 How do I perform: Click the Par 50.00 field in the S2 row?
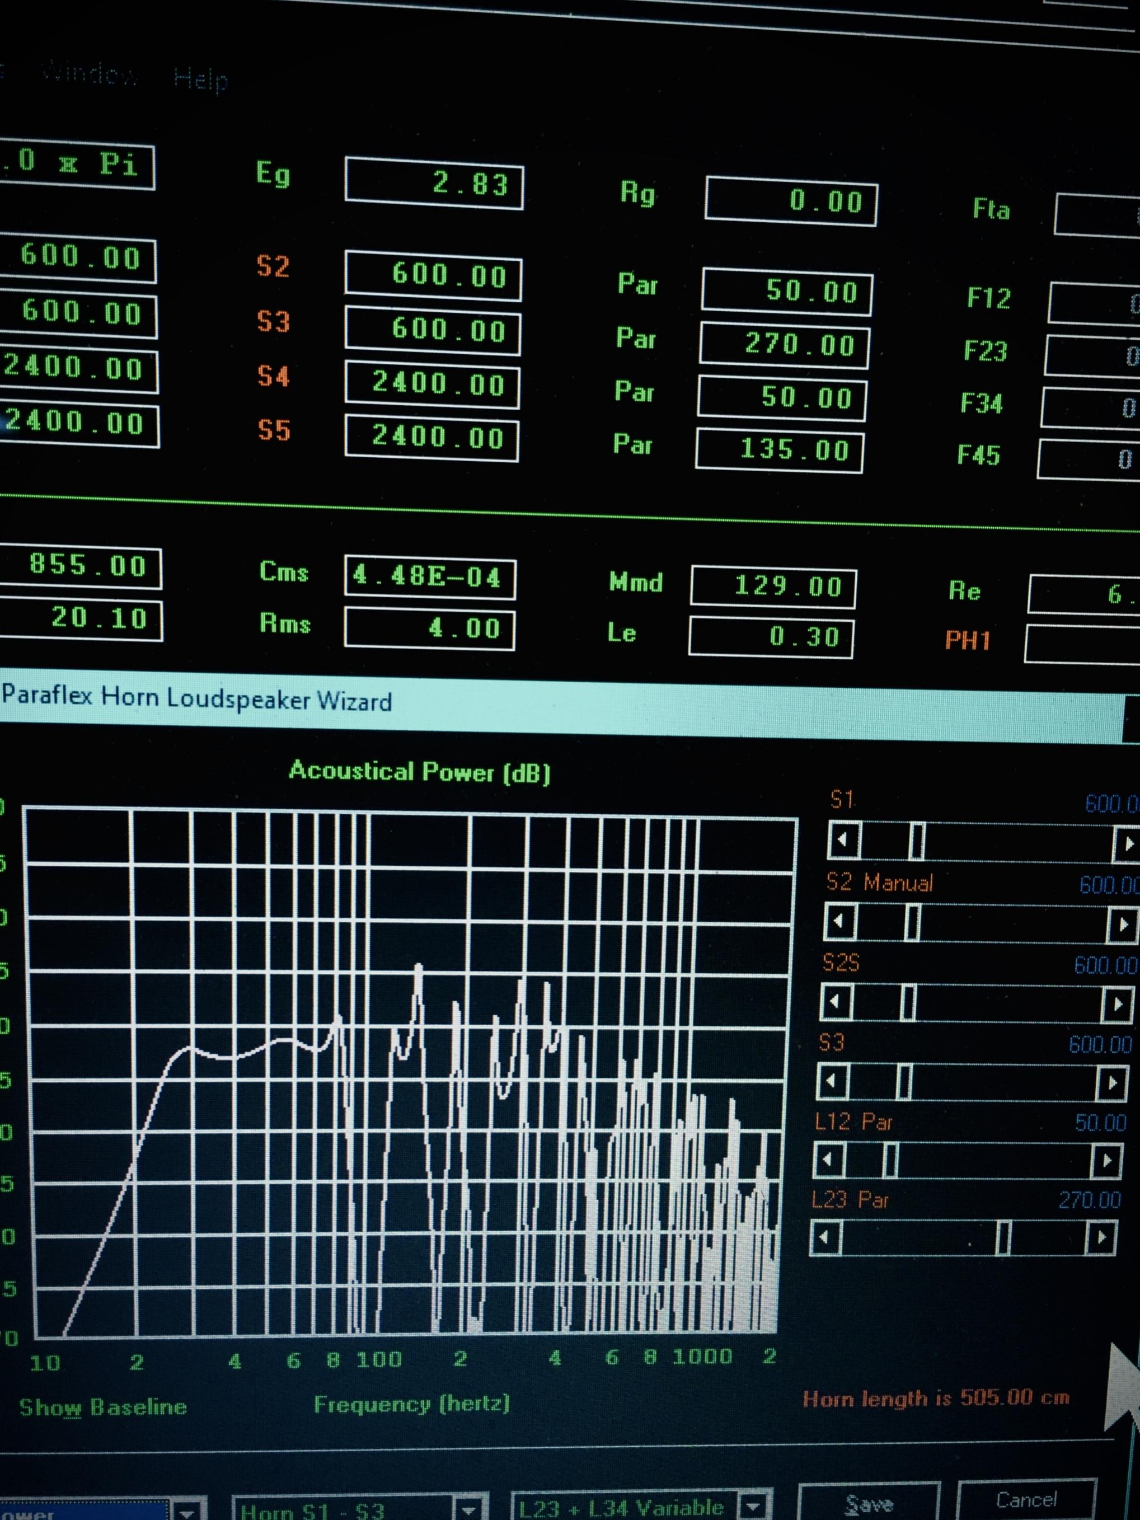point(787,292)
